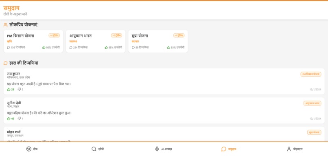Click trending badge on आयुष्मान भारत card
This screenshot has height=156, width=328.
(116, 35)
